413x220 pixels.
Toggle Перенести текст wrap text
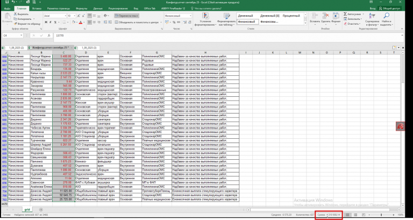[x=127, y=16]
